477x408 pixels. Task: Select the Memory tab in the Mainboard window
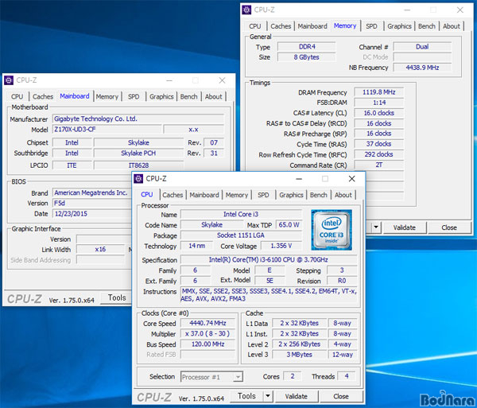point(107,97)
